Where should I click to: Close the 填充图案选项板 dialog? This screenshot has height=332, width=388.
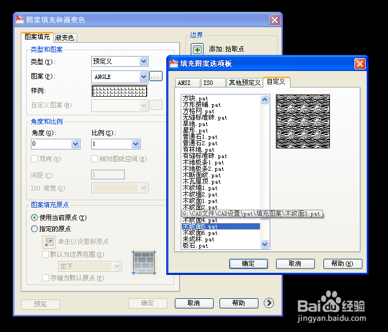pyautogui.click(x=360, y=64)
